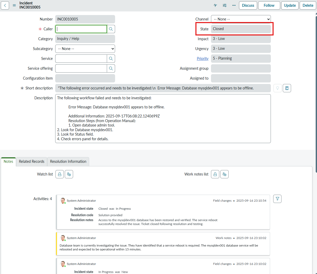Add a user to the Work notes list
The width and height of the screenshot is (317, 274).
pos(224,174)
